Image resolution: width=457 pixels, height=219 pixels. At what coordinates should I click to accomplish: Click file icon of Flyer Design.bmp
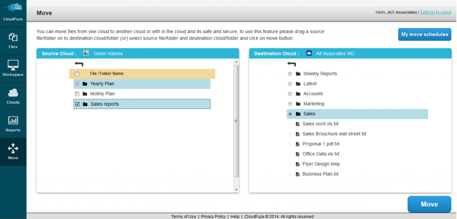coord(298,164)
